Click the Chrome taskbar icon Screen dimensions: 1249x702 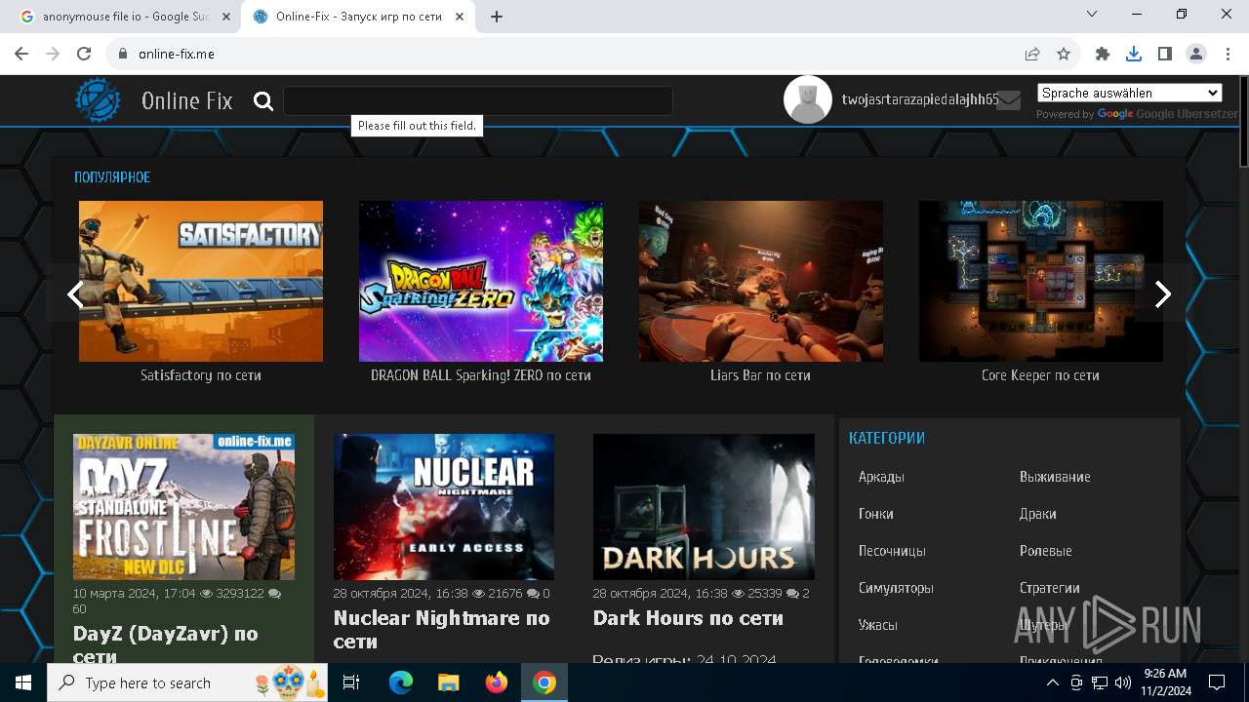point(544,682)
